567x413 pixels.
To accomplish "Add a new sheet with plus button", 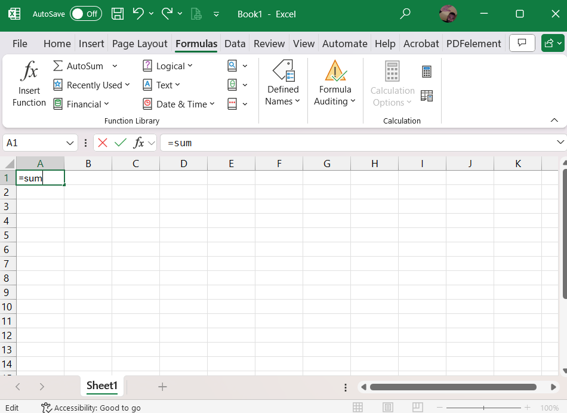I will click(x=162, y=387).
